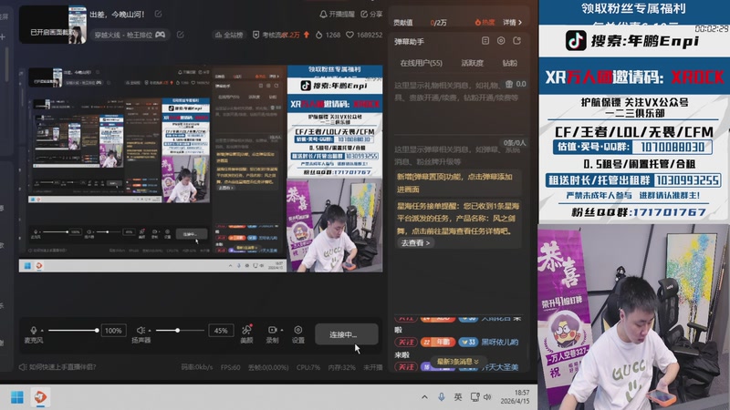Open the 设置 settings gear
Screen dimensions: 730x410
click(298, 330)
